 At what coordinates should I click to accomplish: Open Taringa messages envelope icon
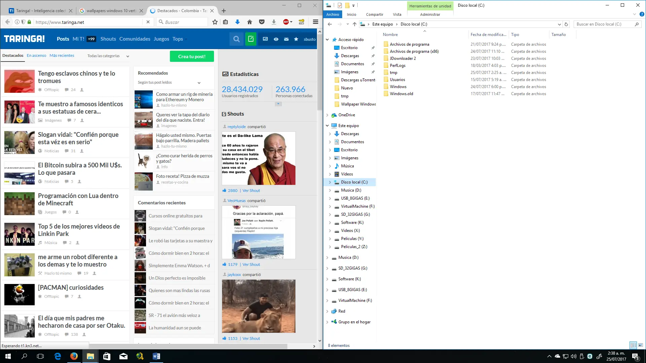pyautogui.click(x=286, y=39)
